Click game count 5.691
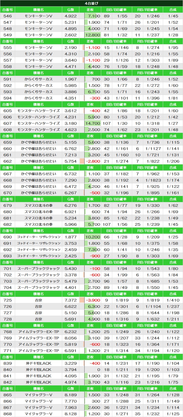183x417 pixels. coord(70,319)
